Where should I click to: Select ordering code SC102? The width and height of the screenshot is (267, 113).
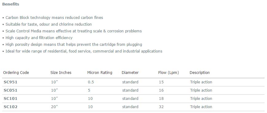coord(10,107)
